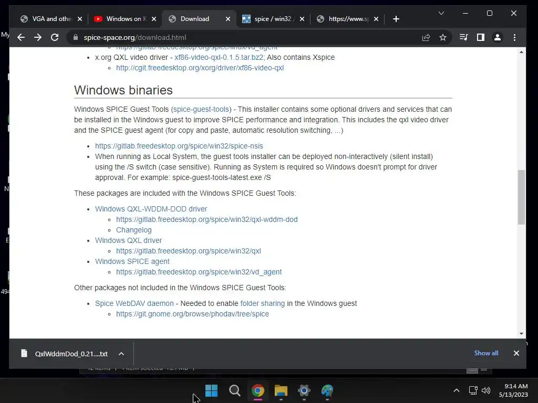Close the Download tab

228,19
